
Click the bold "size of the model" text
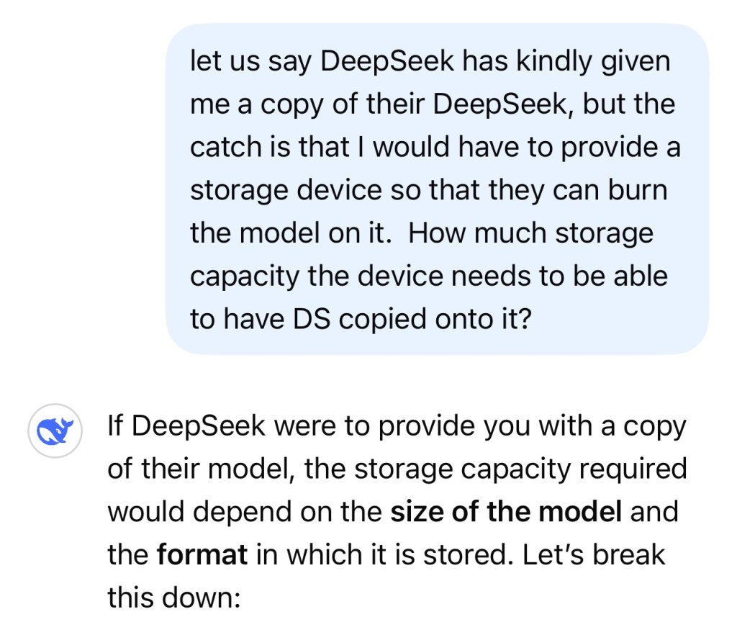click(x=506, y=512)
